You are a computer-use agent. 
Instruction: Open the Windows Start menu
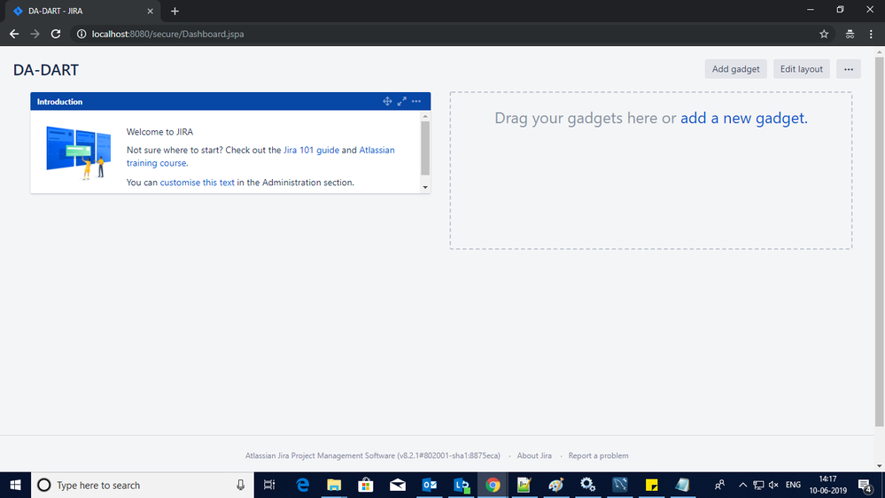pos(15,485)
